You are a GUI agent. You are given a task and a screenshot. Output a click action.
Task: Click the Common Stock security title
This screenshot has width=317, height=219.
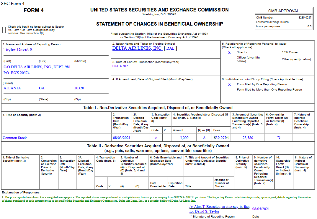click(14, 138)
